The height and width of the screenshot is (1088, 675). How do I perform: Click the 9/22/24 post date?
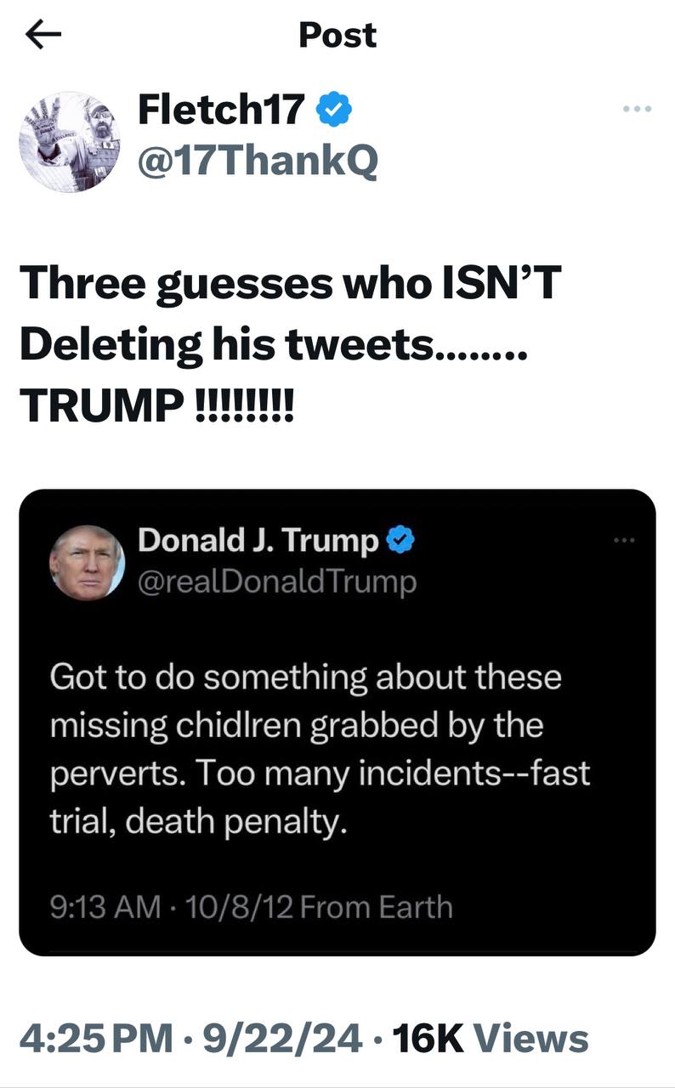pos(277,1039)
